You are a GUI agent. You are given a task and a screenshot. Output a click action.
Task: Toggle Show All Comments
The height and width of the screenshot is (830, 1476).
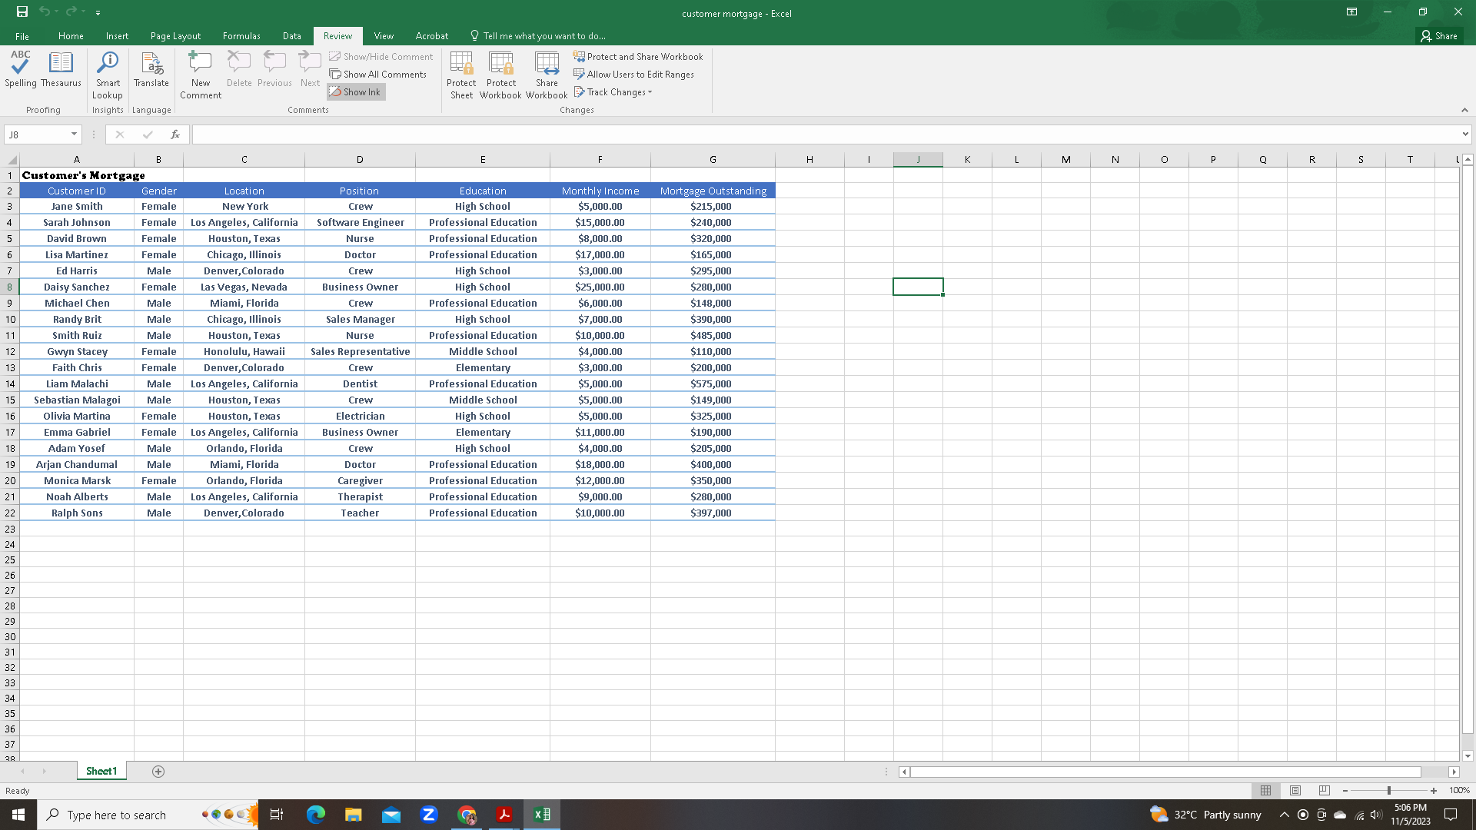pyautogui.click(x=378, y=75)
